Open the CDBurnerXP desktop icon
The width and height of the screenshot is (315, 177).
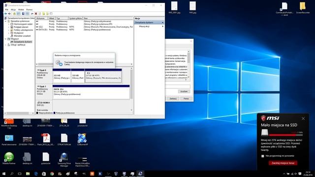click(82, 139)
